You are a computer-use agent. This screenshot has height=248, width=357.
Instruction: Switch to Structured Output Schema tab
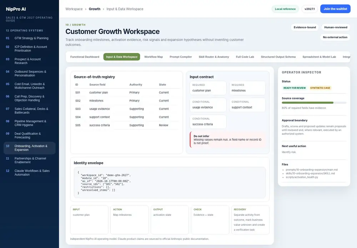[x=278, y=57]
